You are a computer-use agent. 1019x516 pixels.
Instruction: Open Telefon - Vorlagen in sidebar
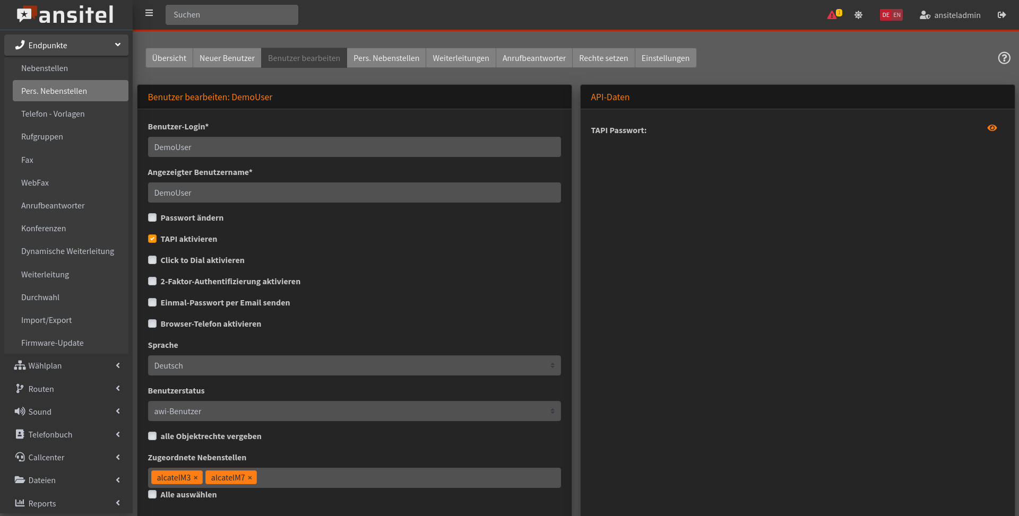53,114
